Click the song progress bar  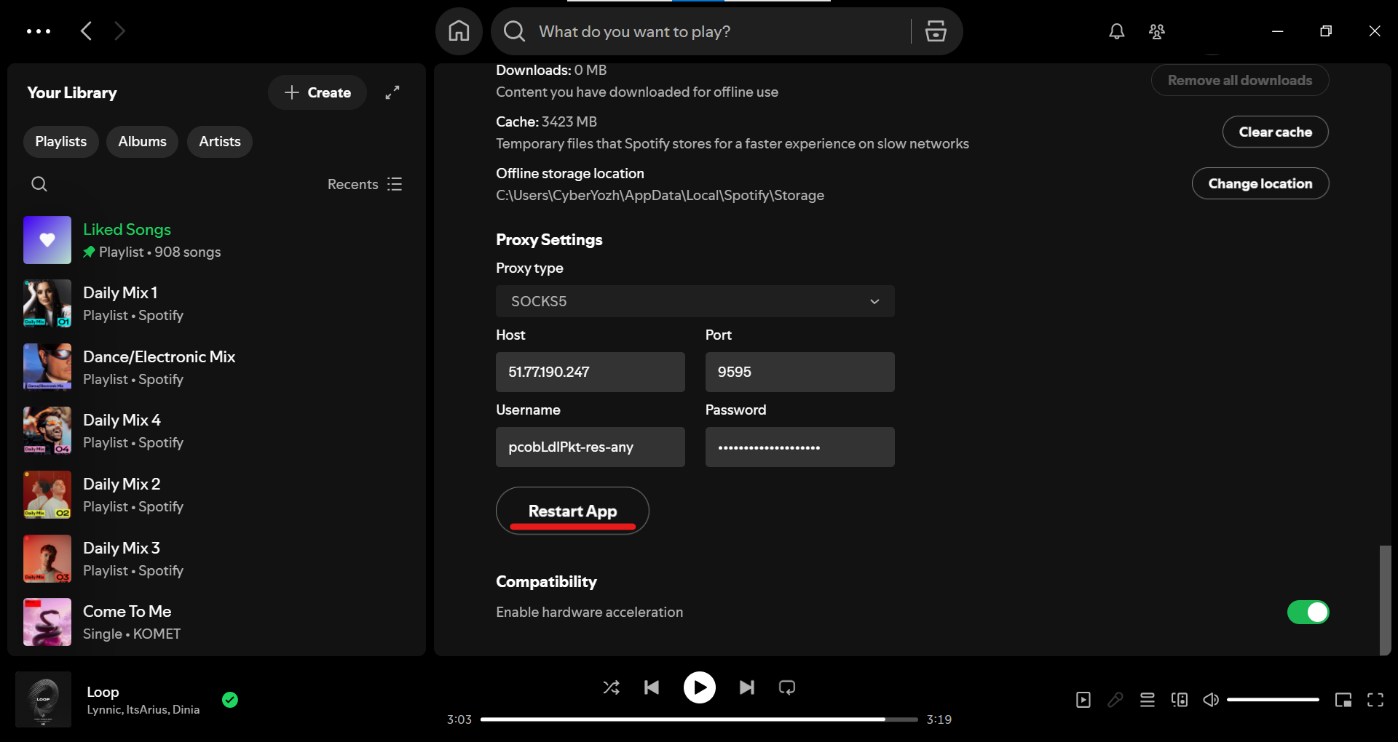[x=699, y=719]
